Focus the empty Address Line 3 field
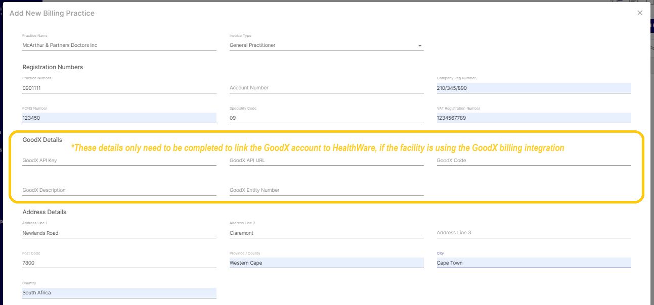 (534, 233)
